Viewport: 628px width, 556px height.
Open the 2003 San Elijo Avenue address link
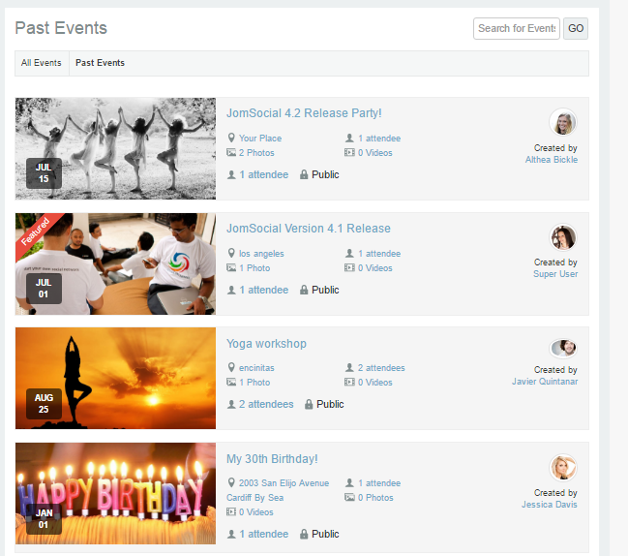point(284,483)
